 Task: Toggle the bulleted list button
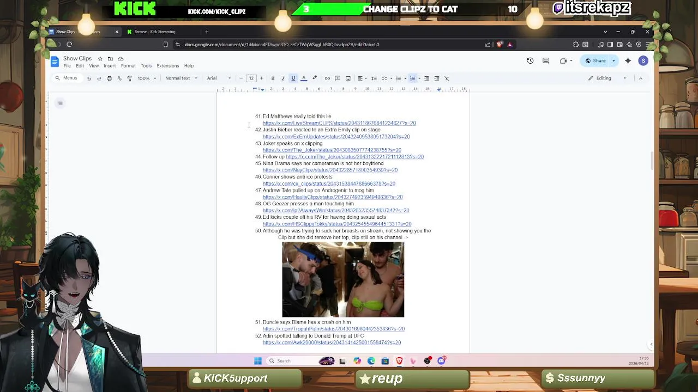tap(398, 78)
